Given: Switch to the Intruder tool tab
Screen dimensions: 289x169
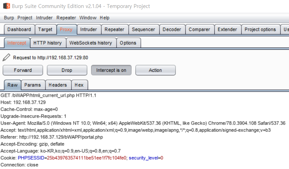Looking at the screenshot, I should tap(88, 29).
